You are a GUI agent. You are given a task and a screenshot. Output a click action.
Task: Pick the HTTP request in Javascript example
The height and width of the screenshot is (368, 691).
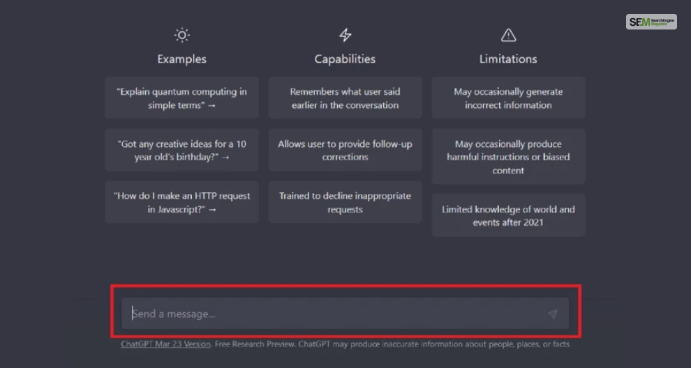pos(181,203)
